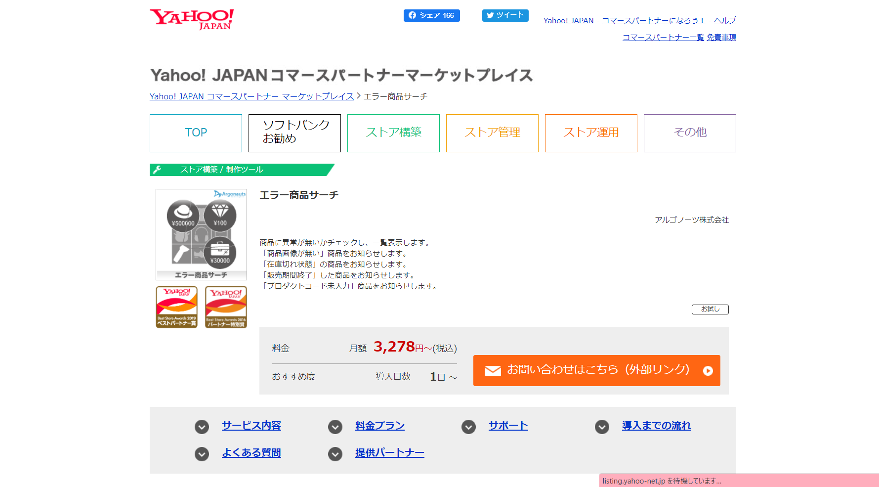Click the chevron icon beside 導入までの流れ
Image resolution: width=879 pixels, height=487 pixels.
tap(602, 427)
